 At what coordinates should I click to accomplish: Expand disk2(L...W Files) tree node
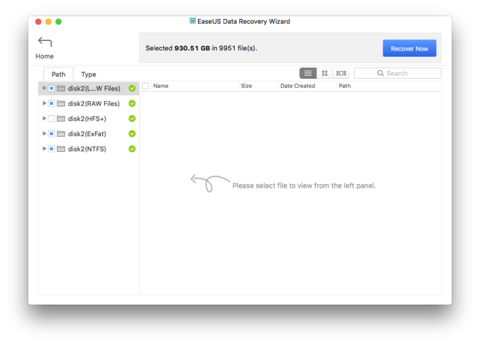(44, 88)
